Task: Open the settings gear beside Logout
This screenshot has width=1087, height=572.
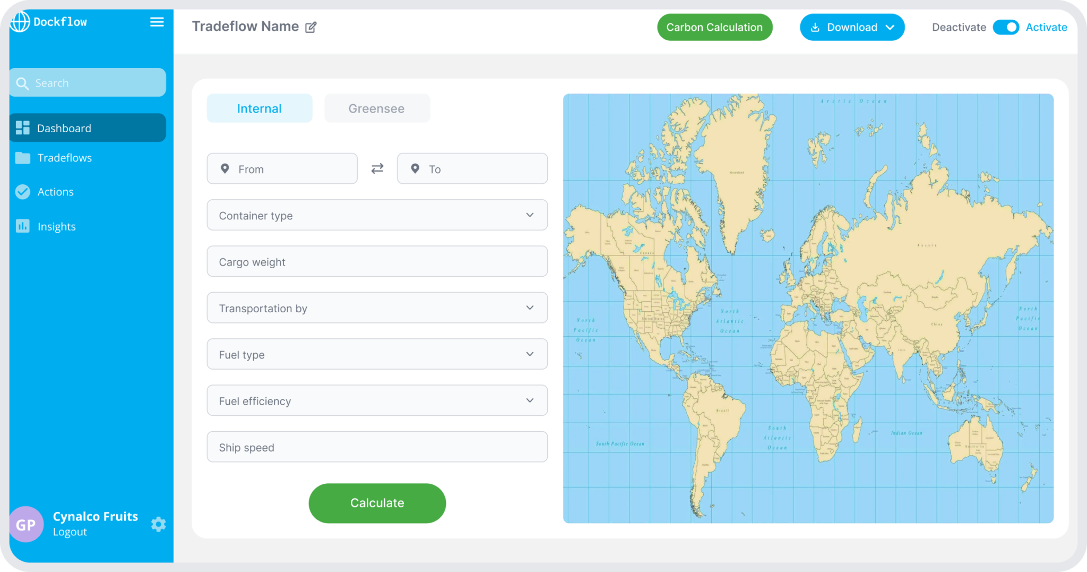Action: [x=158, y=524]
